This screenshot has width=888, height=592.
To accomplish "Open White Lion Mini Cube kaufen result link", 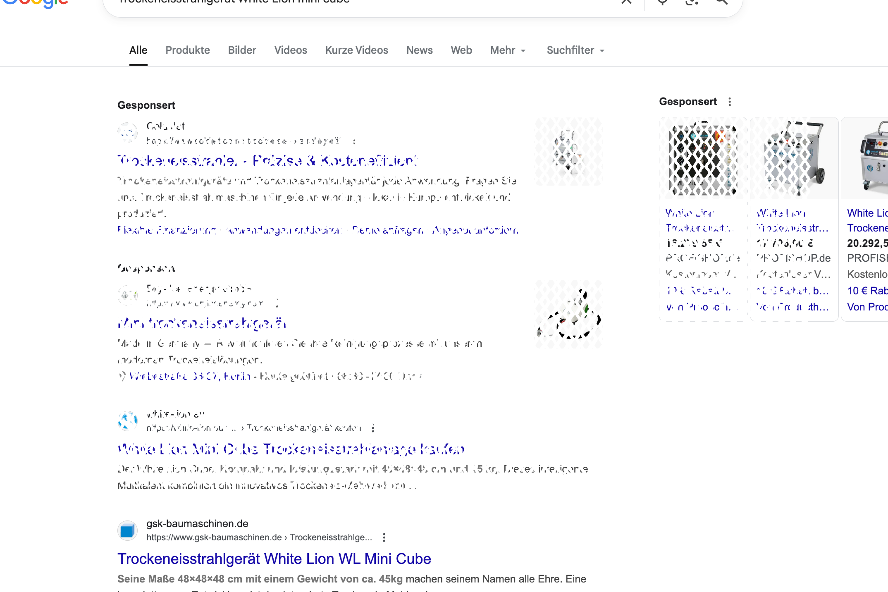I will tap(291, 449).
